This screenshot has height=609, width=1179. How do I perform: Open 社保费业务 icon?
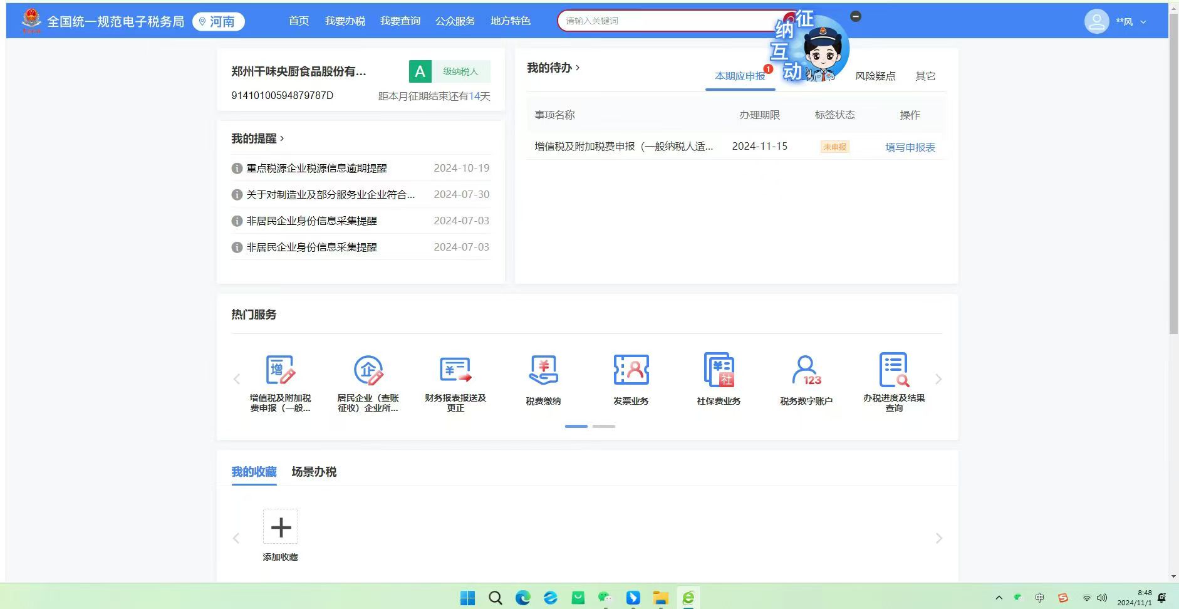coord(719,371)
